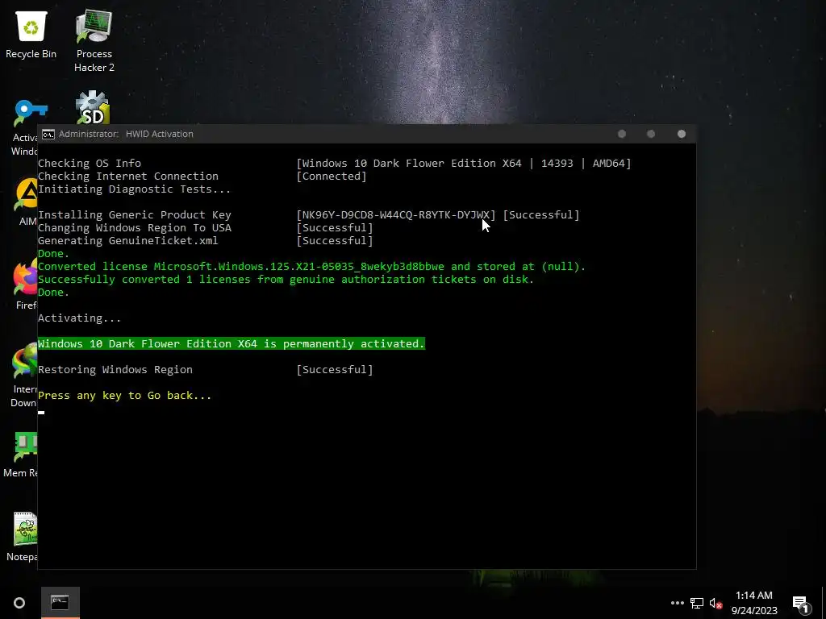The image size is (826, 619).
Task: Minimize the HWID Activation window
Action: click(x=622, y=135)
